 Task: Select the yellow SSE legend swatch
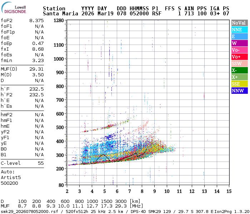point(239,84)
